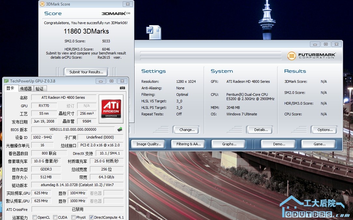Click the ATI CrossFire 已禁用 field
Image resolution: width=353 pixels, height=220 pixels.
(x=78, y=209)
